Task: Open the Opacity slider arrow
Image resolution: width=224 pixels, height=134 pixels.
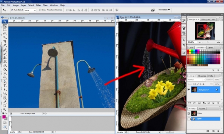Action: click(x=221, y=80)
